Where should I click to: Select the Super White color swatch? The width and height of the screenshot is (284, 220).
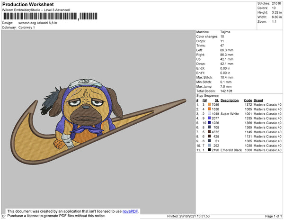(209, 113)
